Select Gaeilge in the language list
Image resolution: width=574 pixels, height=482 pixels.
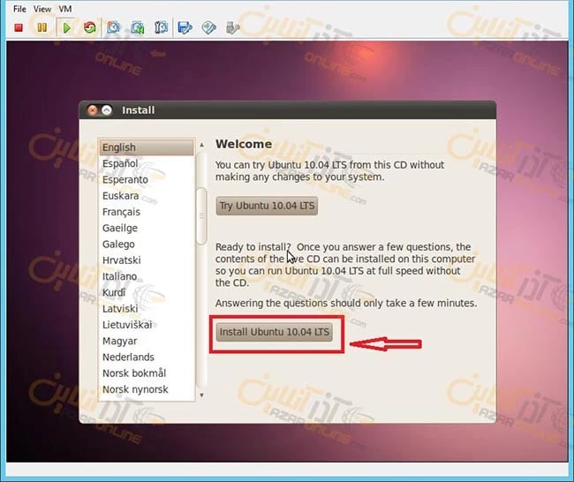click(x=147, y=228)
